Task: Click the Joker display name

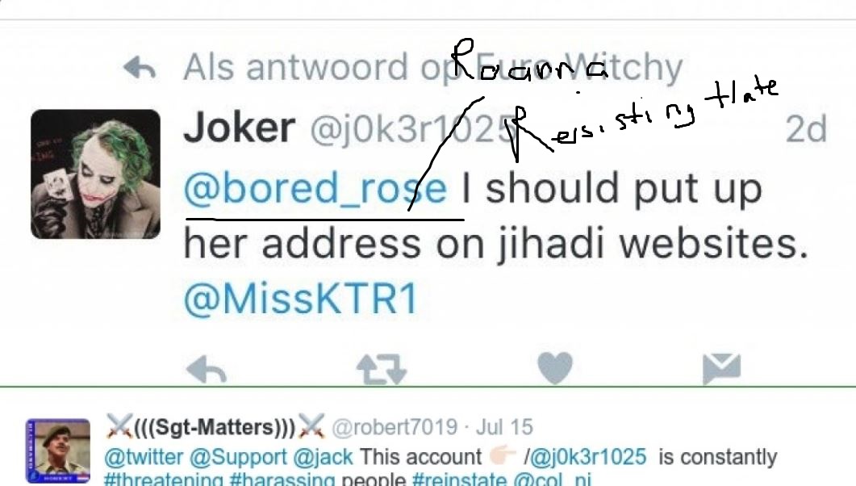Action: coord(239,128)
